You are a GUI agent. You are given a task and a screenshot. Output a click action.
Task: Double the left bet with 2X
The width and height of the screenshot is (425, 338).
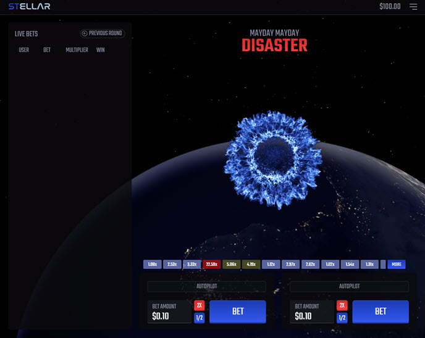tap(199, 305)
